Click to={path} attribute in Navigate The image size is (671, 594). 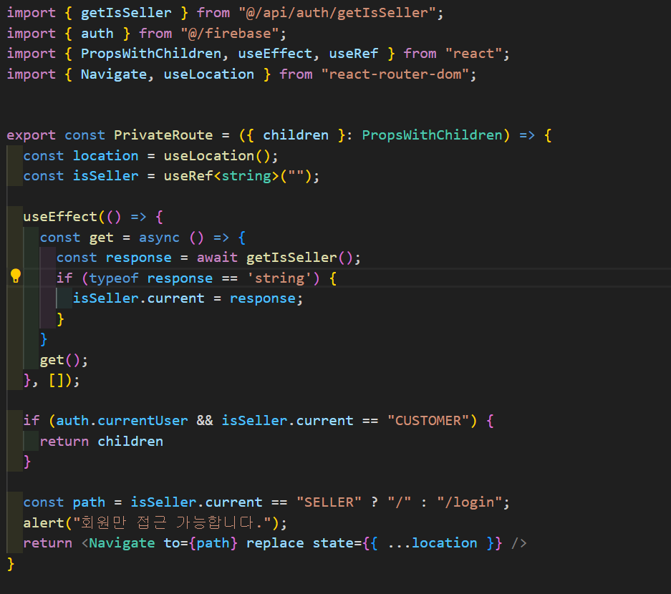coord(201,543)
